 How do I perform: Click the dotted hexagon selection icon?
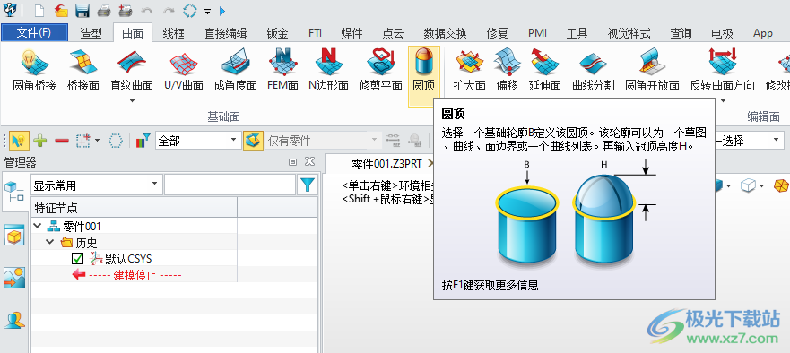tap(116, 141)
